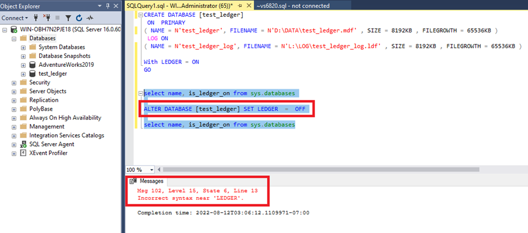This screenshot has height=233, width=528.
Task: Collapse the CREATE DATABASE code block
Action: (x=140, y=15)
